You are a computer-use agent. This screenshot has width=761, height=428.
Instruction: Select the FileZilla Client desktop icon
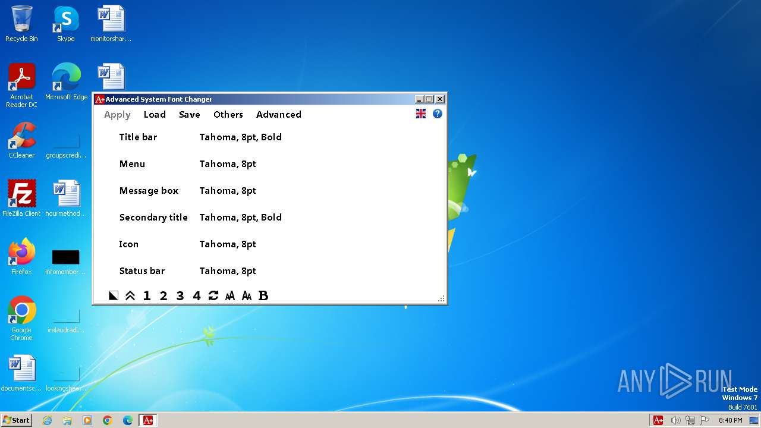coord(21,199)
